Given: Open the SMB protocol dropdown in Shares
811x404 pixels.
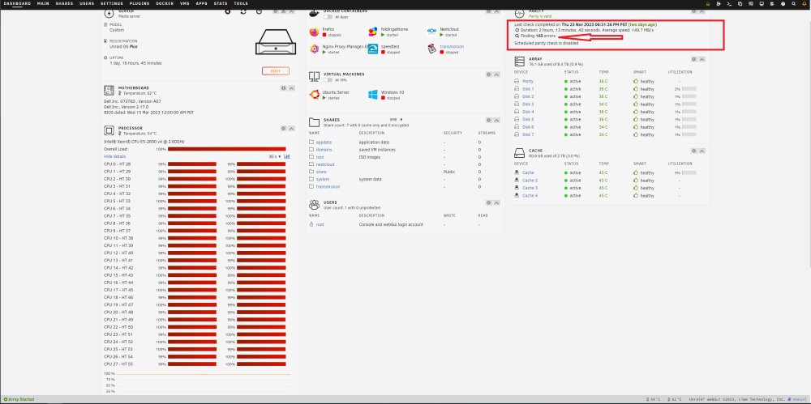Looking at the screenshot, I should point(397,119).
